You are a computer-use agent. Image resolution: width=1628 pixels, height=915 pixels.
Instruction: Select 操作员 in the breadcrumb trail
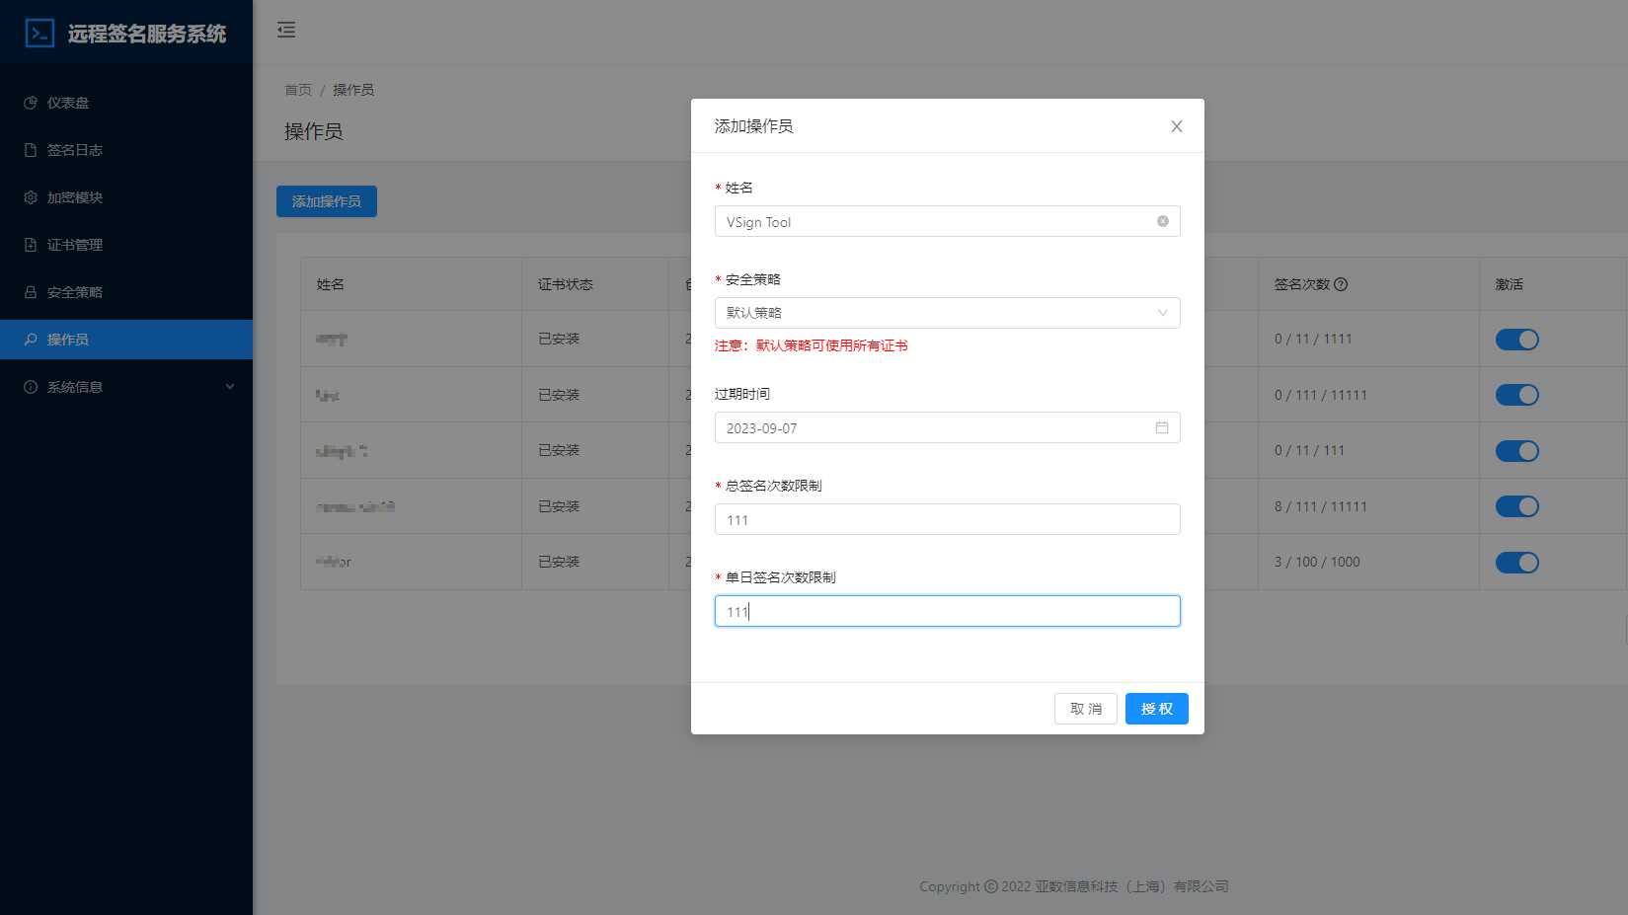(x=354, y=89)
